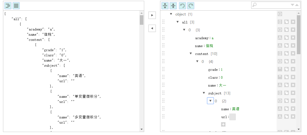Grab the drag handle of academy row
307x135 pixels.
pyautogui.click(x=163, y=38)
